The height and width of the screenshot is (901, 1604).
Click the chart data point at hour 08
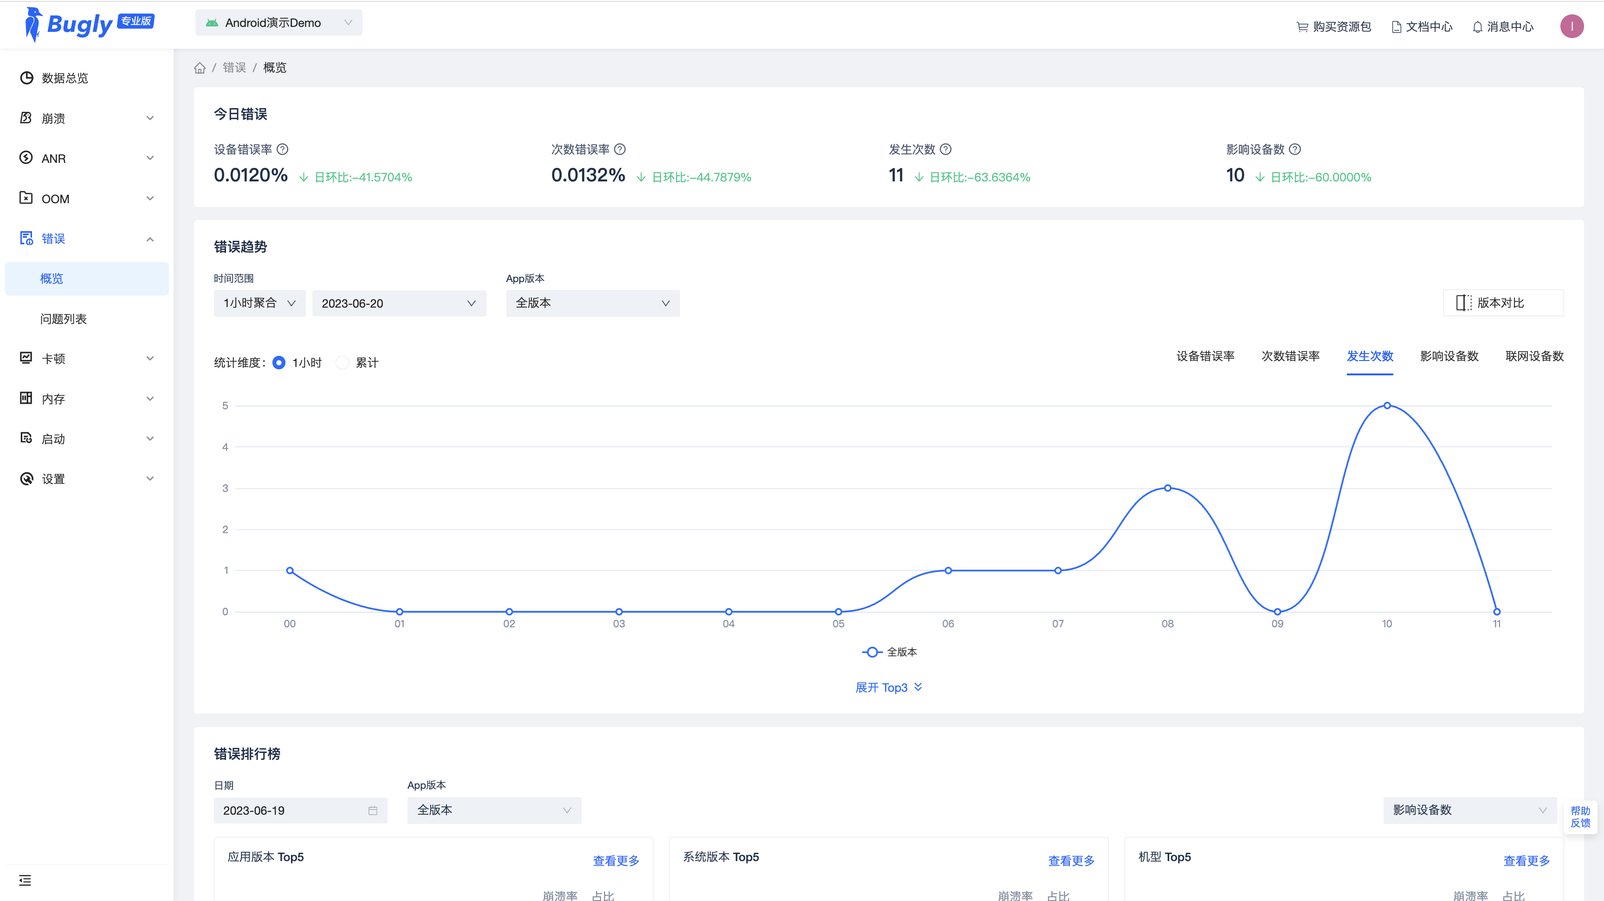coord(1168,489)
